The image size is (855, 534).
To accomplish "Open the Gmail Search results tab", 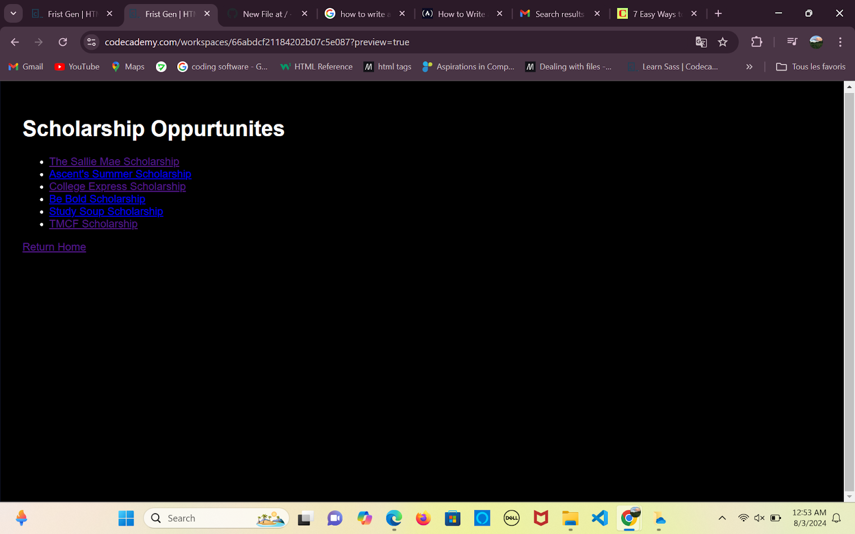I will tap(561, 14).
